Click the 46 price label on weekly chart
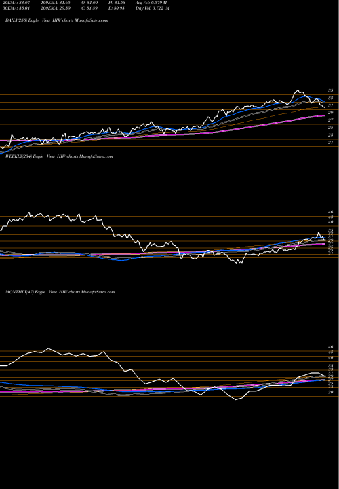The image size is (339, 489). point(331,212)
